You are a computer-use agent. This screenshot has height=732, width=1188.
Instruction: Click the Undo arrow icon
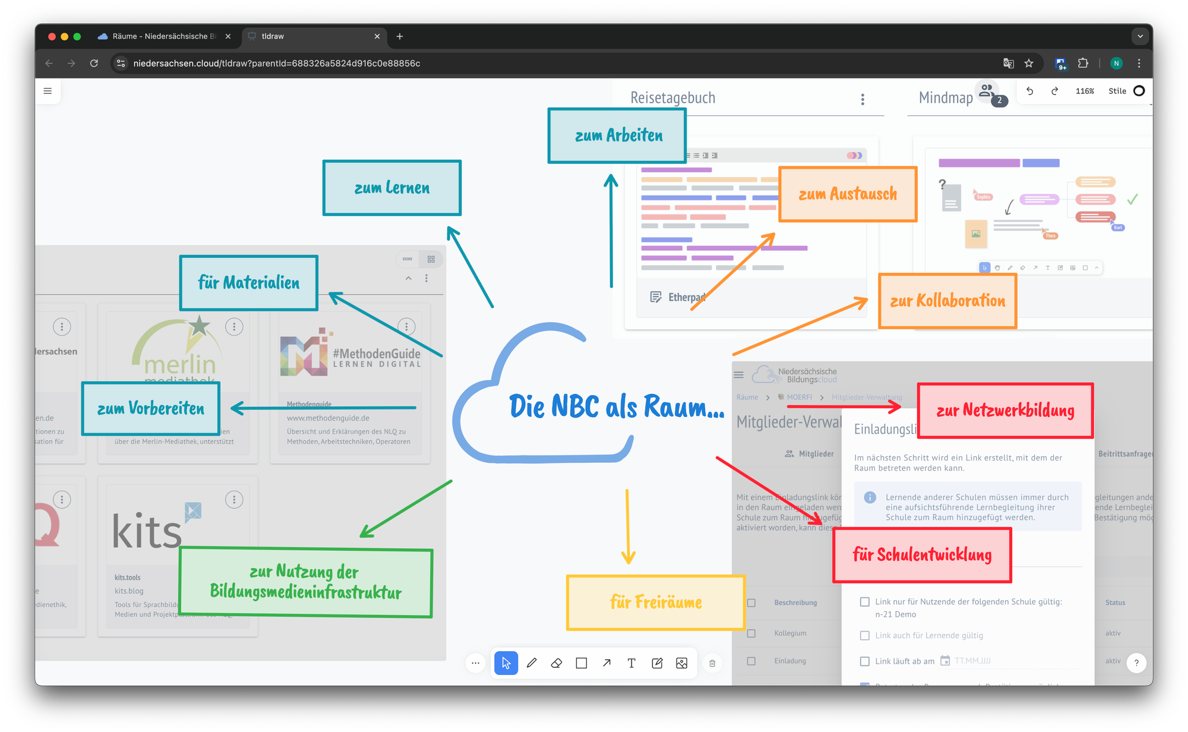pyautogui.click(x=1030, y=91)
